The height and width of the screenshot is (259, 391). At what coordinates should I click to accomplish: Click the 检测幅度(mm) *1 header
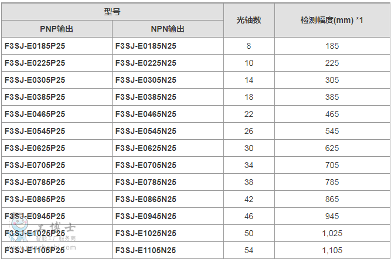tap(332, 20)
